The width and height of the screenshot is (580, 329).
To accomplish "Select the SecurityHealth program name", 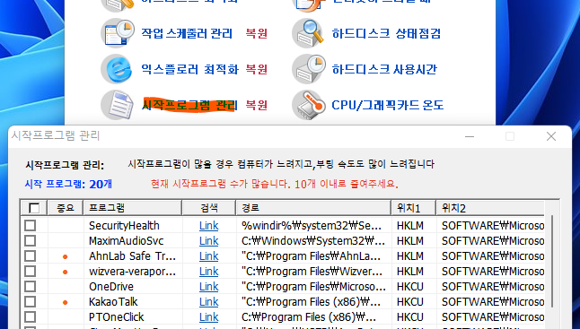I will click(x=124, y=226).
